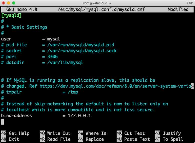The image size is (195, 143).
Task: Click the line continuation '>' marker at right edge
Action: (192, 86)
